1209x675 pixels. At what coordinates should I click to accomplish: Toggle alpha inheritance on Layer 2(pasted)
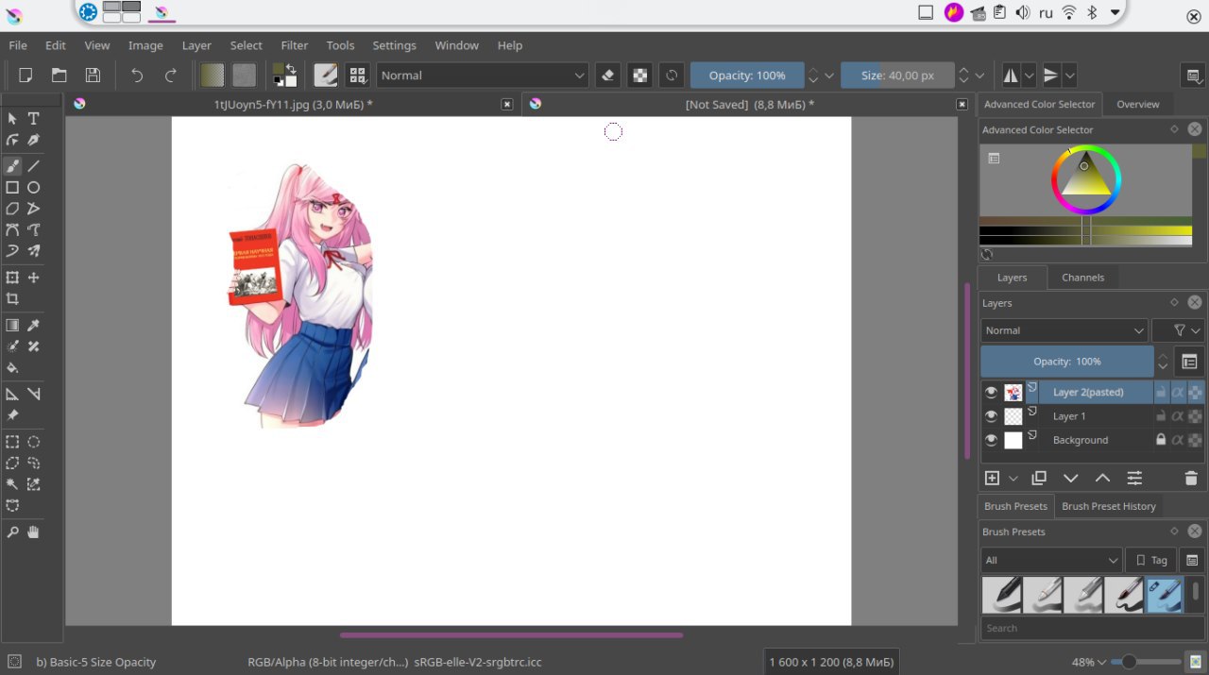(1178, 392)
